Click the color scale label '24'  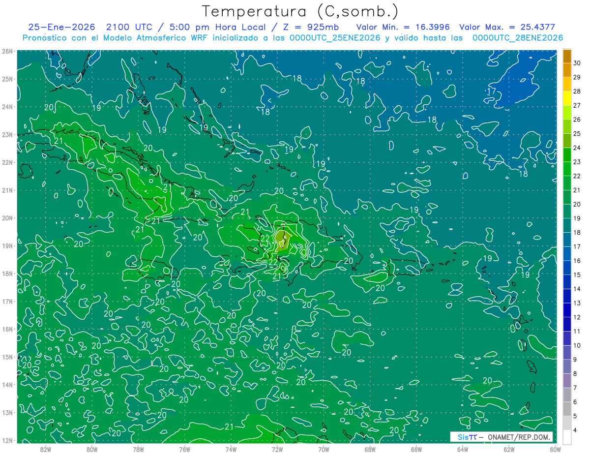577,148
